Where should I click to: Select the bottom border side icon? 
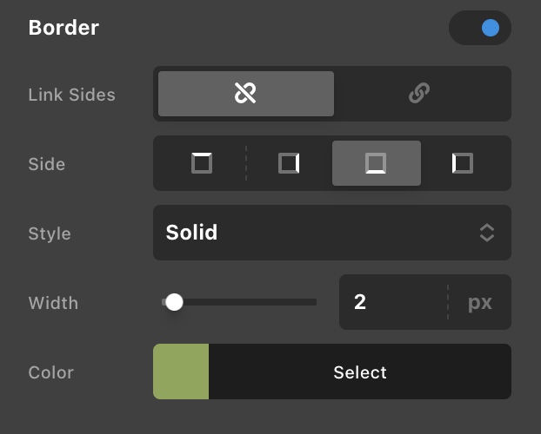[x=376, y=163]
